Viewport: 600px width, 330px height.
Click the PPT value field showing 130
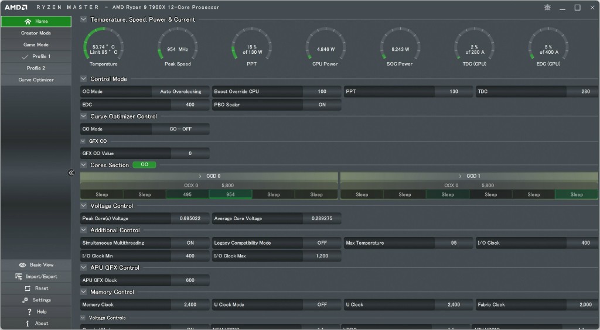tap(454, 92)
